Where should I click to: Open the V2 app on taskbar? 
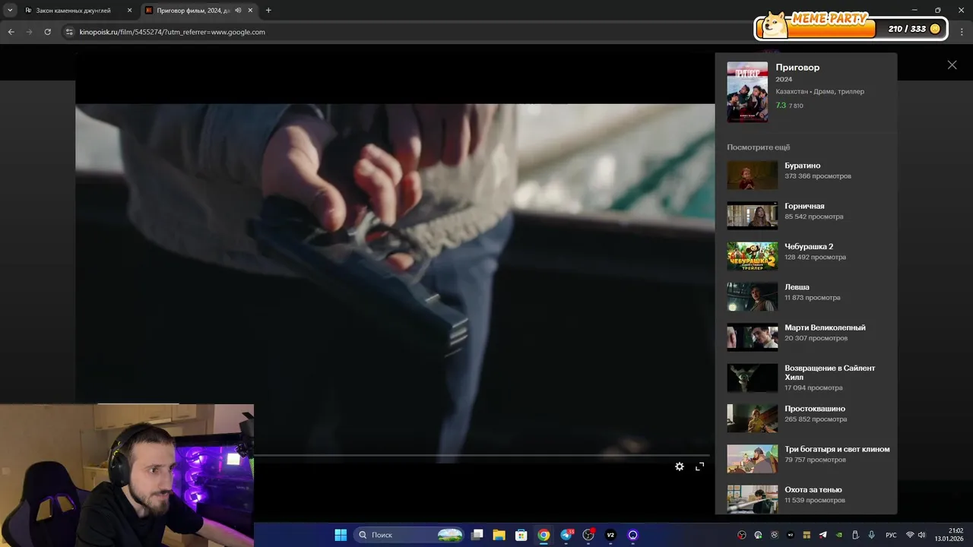pyautogui.click(x=610, y=535)
